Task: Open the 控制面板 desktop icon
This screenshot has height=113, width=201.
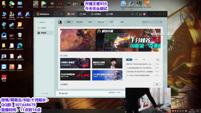Action: tap(20, 4)
